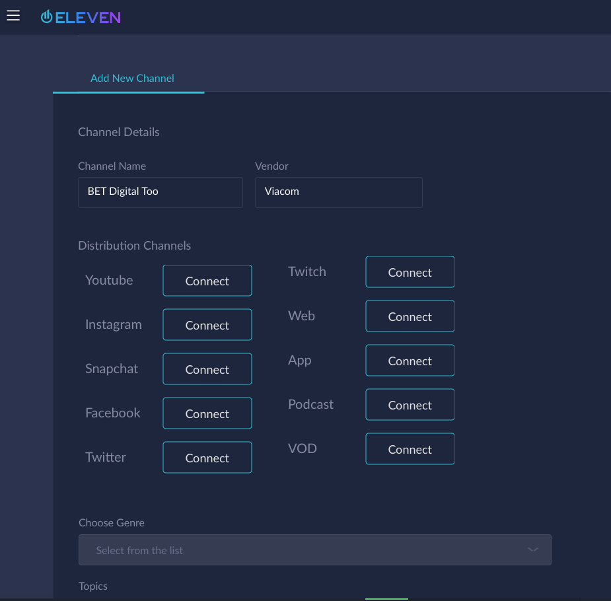Connect the Podcast channel
The width and height of the screenshot is (611, 601).
(410, 404)
